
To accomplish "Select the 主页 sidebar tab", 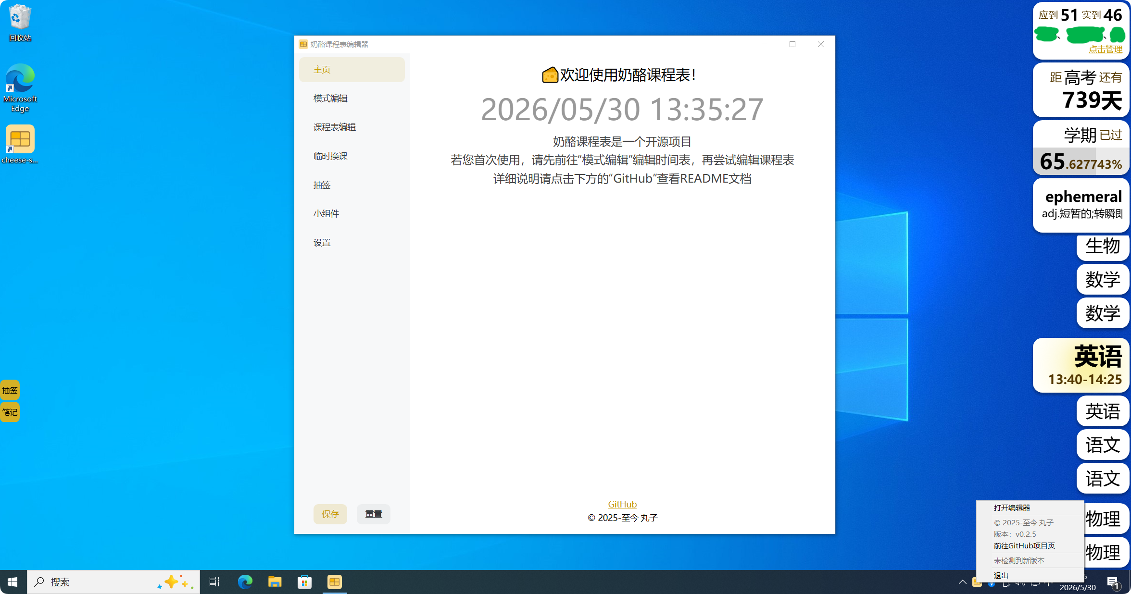I will pos(352,70).
